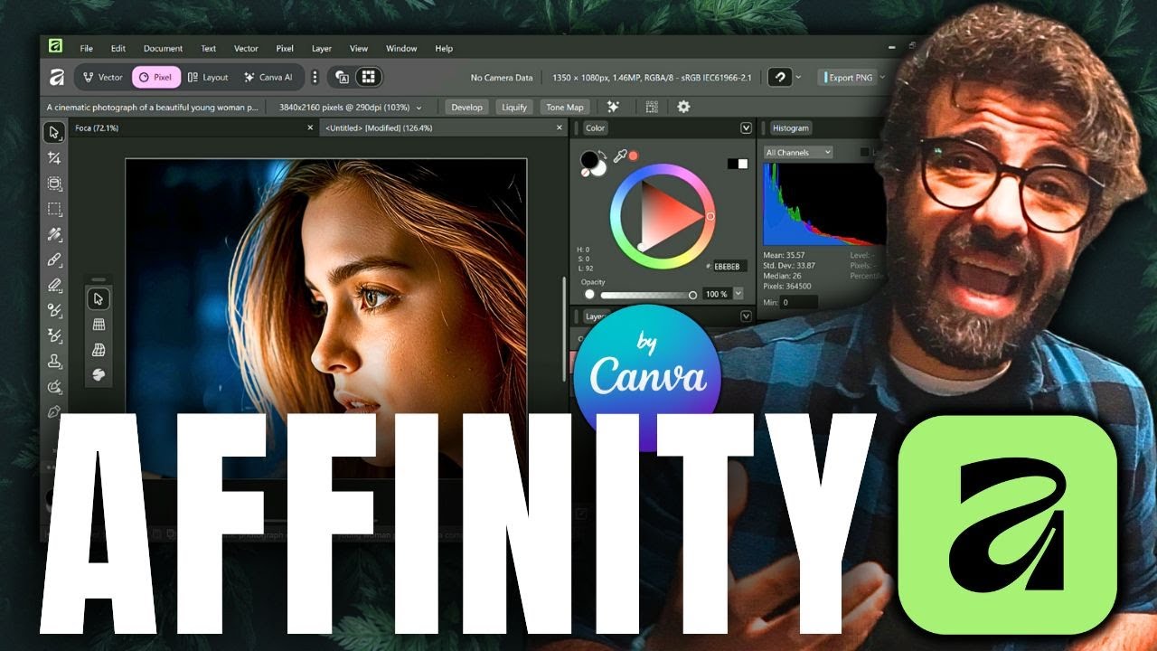Switch to the Untitled [Modified] document tab

click(443, 128)
